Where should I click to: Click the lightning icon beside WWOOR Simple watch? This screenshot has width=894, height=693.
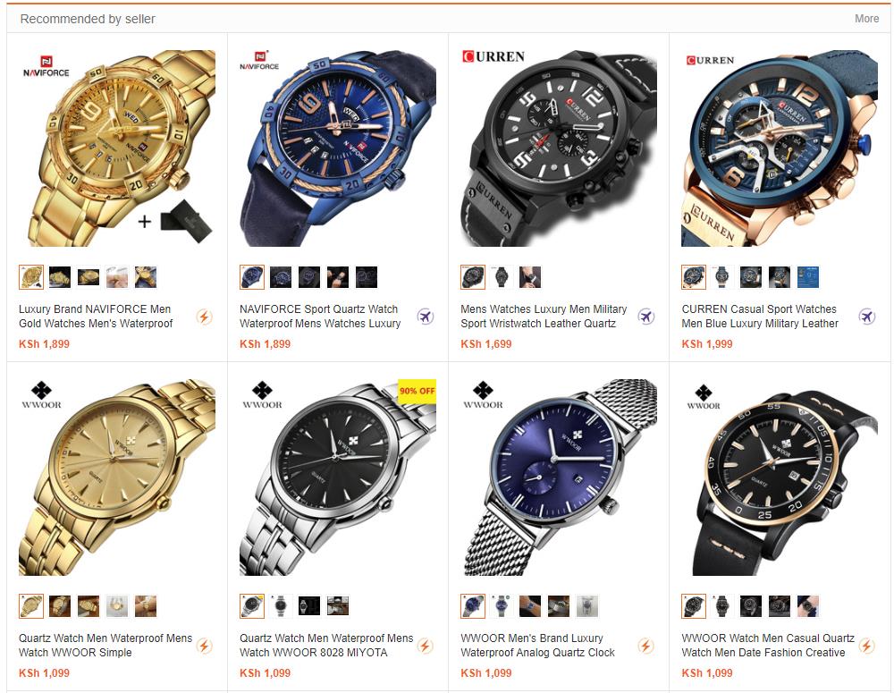click(x=204, y=646)
